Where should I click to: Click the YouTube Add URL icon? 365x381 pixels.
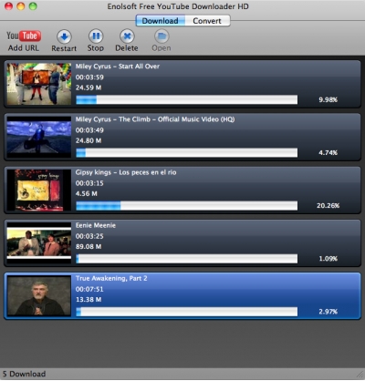pyautogui.click(x=24, y=36)
